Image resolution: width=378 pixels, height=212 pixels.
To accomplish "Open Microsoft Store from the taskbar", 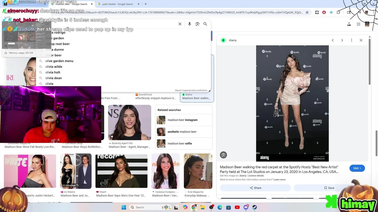I will pyautogui.click(x=229, y=207).
